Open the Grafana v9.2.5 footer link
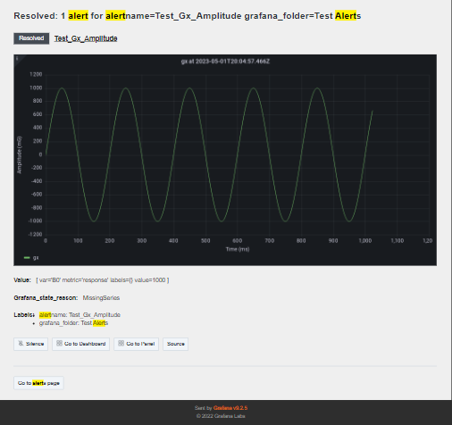 pos(230,408)
